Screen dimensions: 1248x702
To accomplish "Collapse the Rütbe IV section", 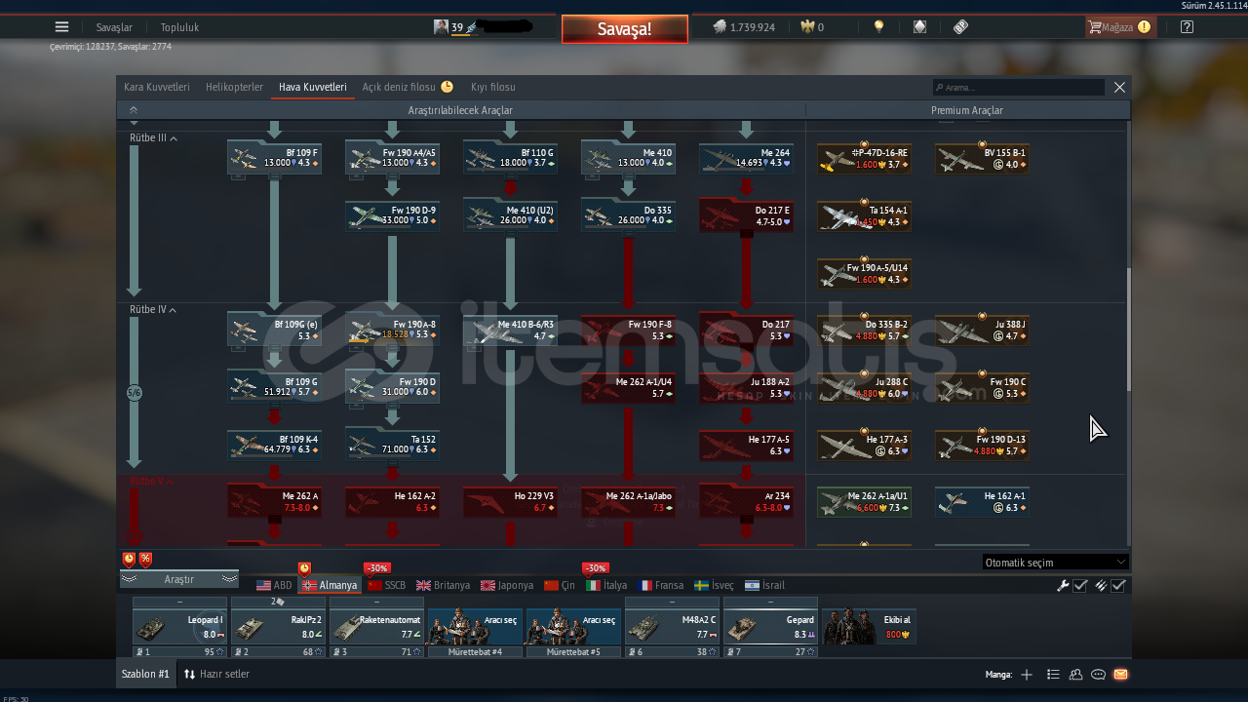I will (x=153, y=310).
